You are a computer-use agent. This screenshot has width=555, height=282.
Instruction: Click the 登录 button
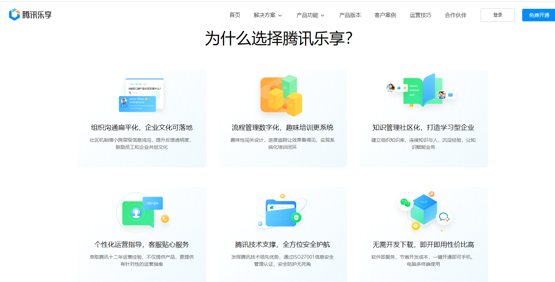tap(498, 15)
